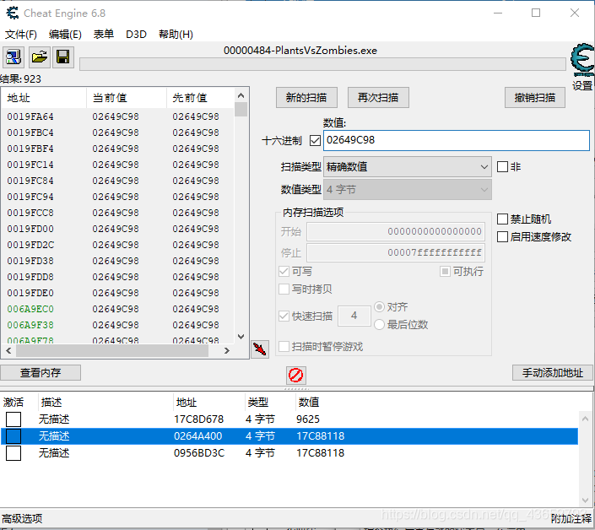Click the 先前值 column header
This screenshot has height=530, width=595.
click(201, 98)
